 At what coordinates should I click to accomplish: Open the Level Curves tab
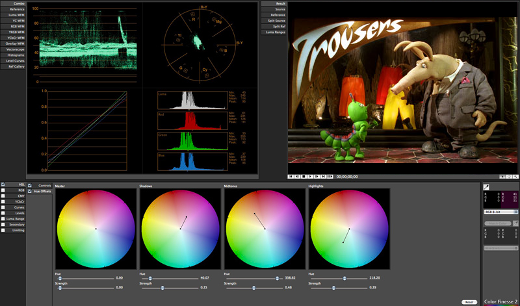(13, 60)
